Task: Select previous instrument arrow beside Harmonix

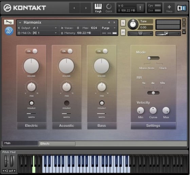Action: (x=109, y=22)
